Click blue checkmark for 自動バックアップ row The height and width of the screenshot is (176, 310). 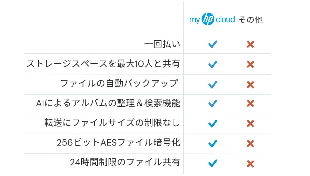click(x=213, y=84)
